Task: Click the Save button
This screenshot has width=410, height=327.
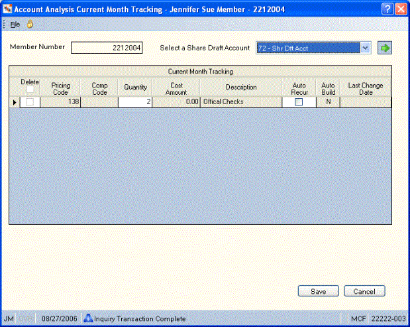Action: pyautogui.click(x=318, y=291)
